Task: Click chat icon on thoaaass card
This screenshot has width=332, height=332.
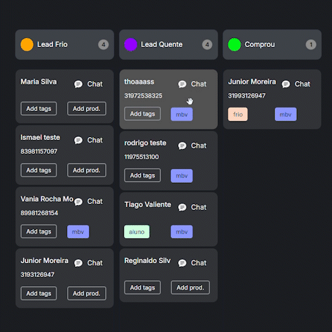Action: [x=182, y=84]
